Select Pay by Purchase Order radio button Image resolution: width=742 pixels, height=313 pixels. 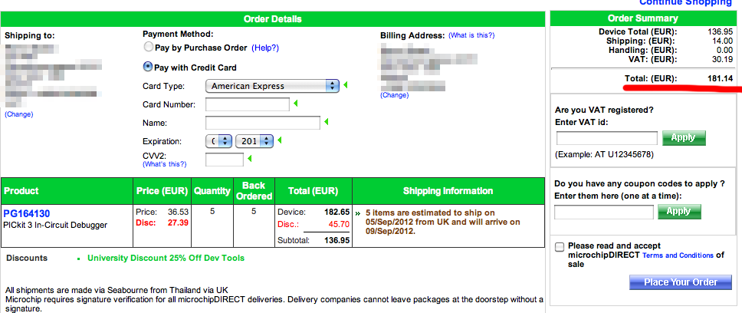[x=149, y=48]
